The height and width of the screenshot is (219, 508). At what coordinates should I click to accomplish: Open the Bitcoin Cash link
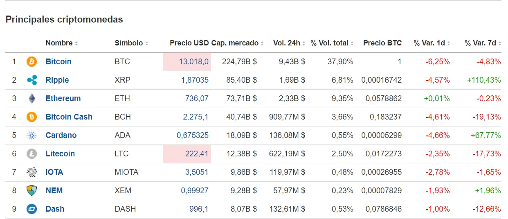pyautogui.click(x=69, y=117)
